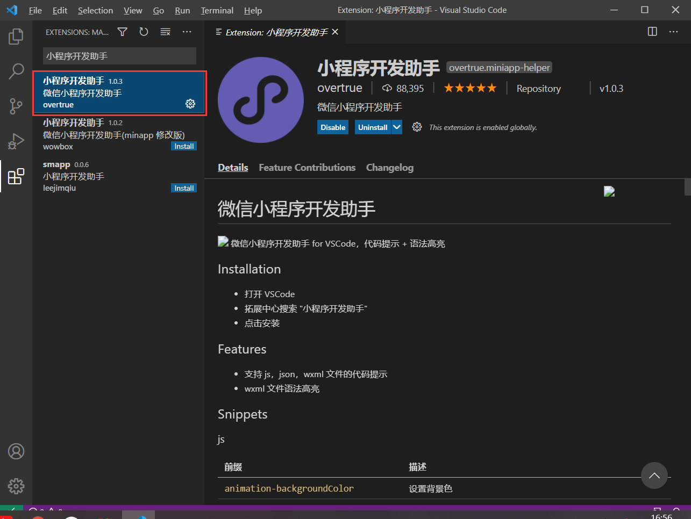The width and height of the screenshot is (691, 519).
Task: Click the Features heading
Action: tap(242, 349)
